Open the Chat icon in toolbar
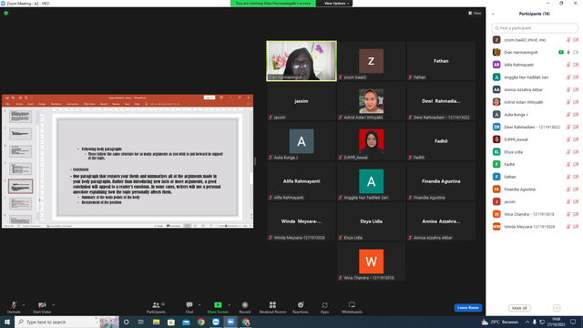This screenshot has height=328, width=583. tap(189, 305)
